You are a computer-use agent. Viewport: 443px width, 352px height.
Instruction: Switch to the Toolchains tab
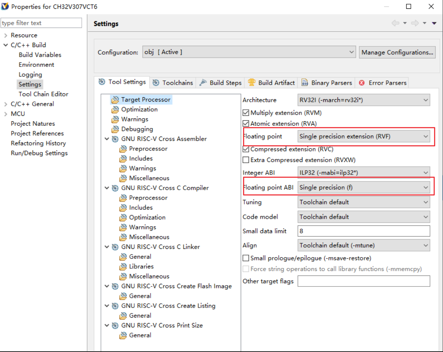[173, 83]
